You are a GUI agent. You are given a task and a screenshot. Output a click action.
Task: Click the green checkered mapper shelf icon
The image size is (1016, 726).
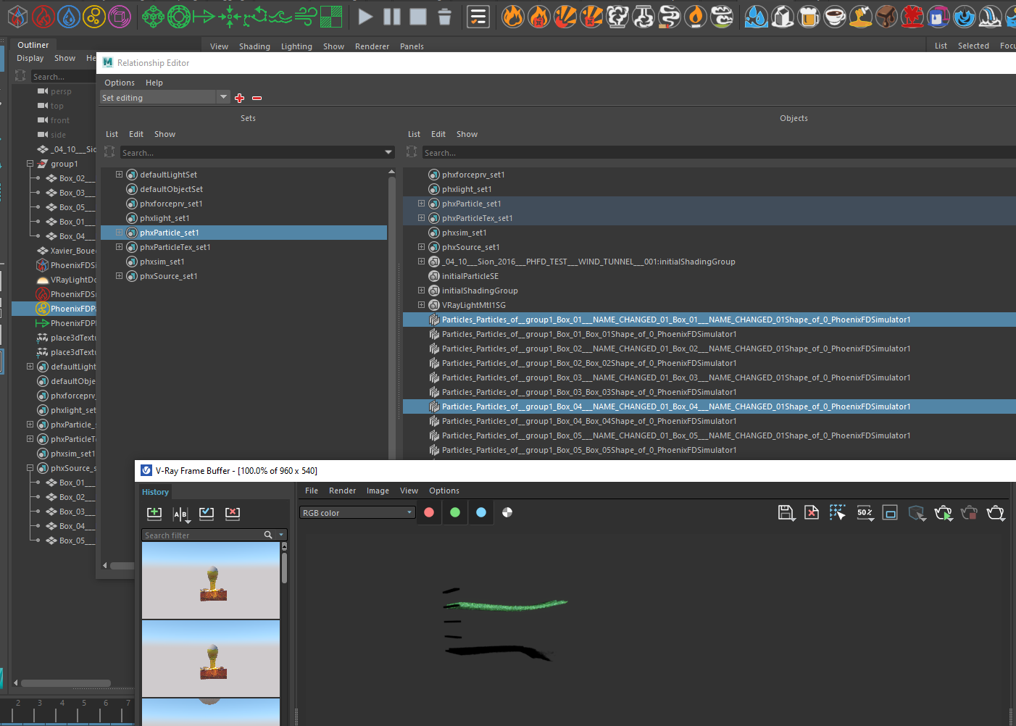[x=331, y=16]
